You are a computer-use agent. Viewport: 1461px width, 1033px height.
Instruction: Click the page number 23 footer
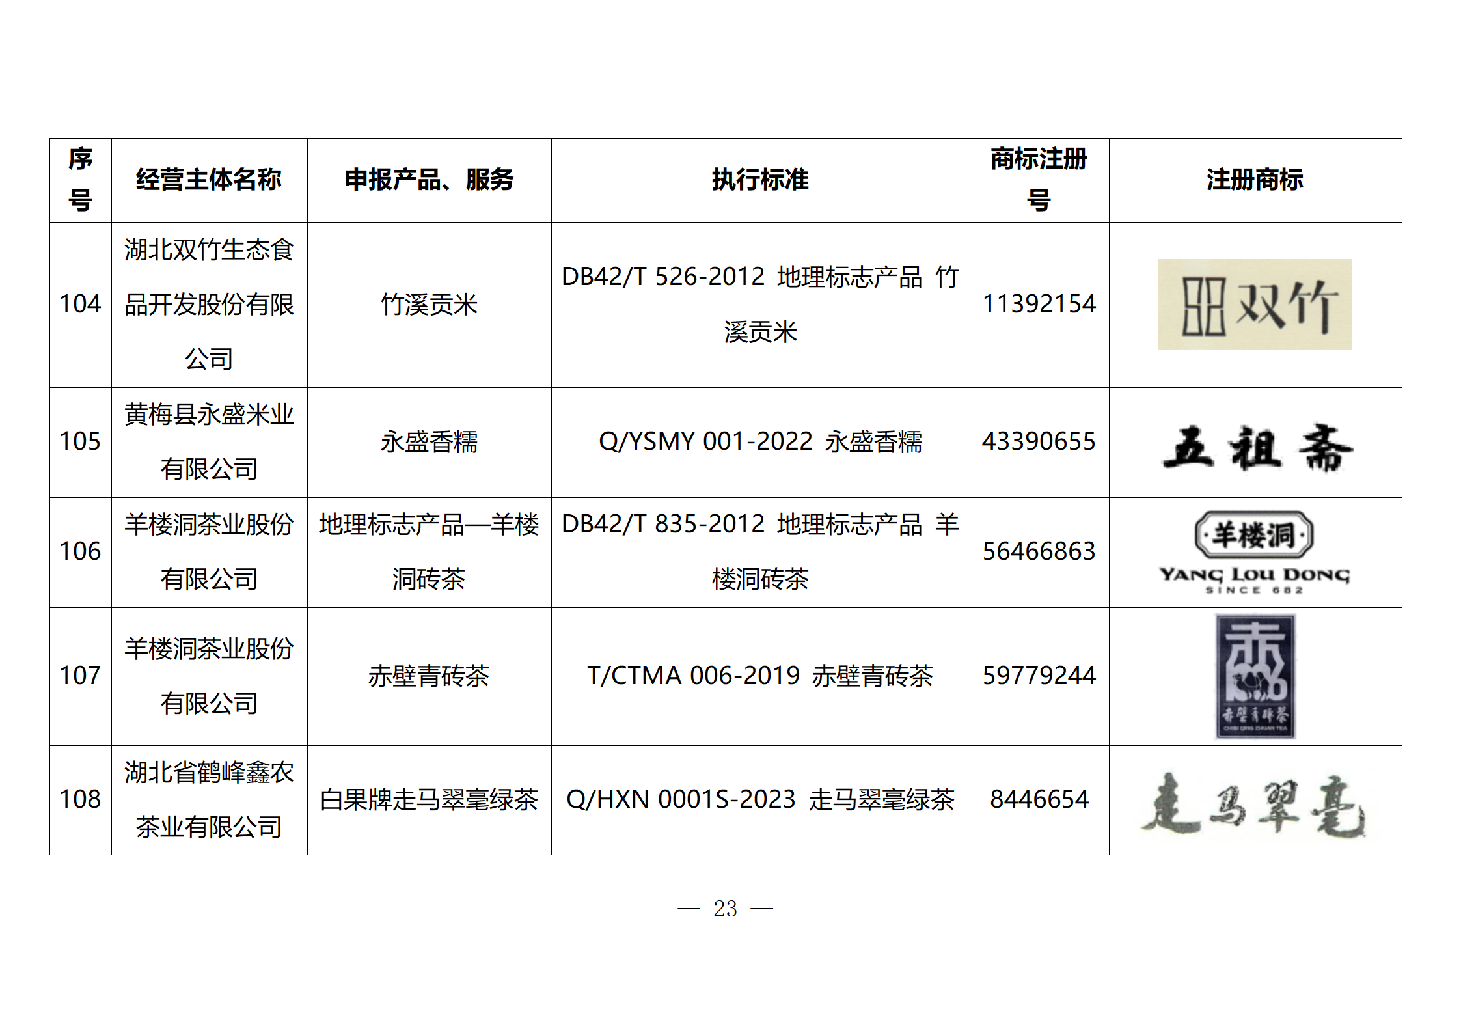tap(725, 908)
